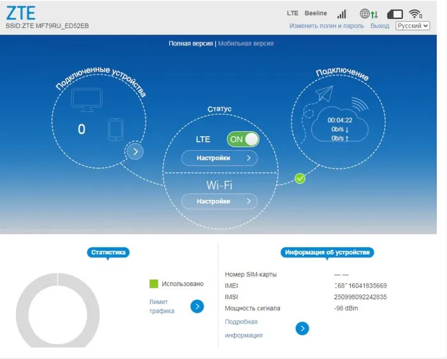
Task: Click the Выход logout link
Action: click(x=379, y=26)
